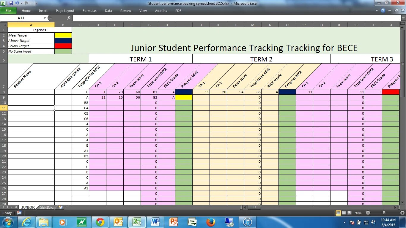The image size is (406, 228).
Task: Click inside the Name Box showing A11
Action: pyautogui.click(x=21, y=18)
